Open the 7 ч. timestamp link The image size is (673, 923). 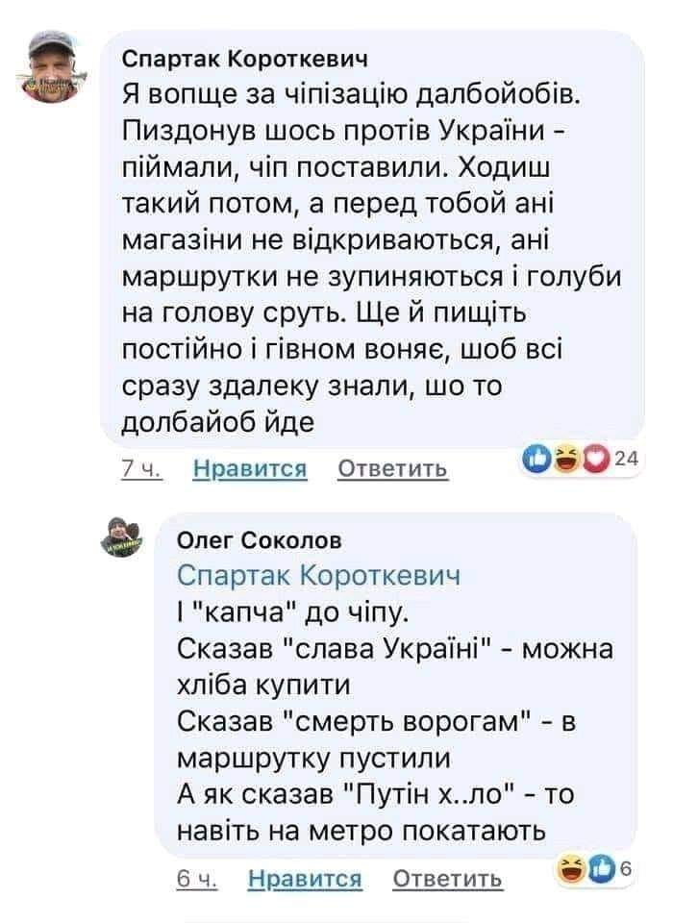[x=141, y=467]
